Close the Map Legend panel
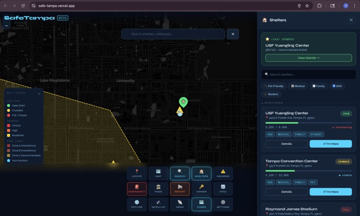 (39, 94)
